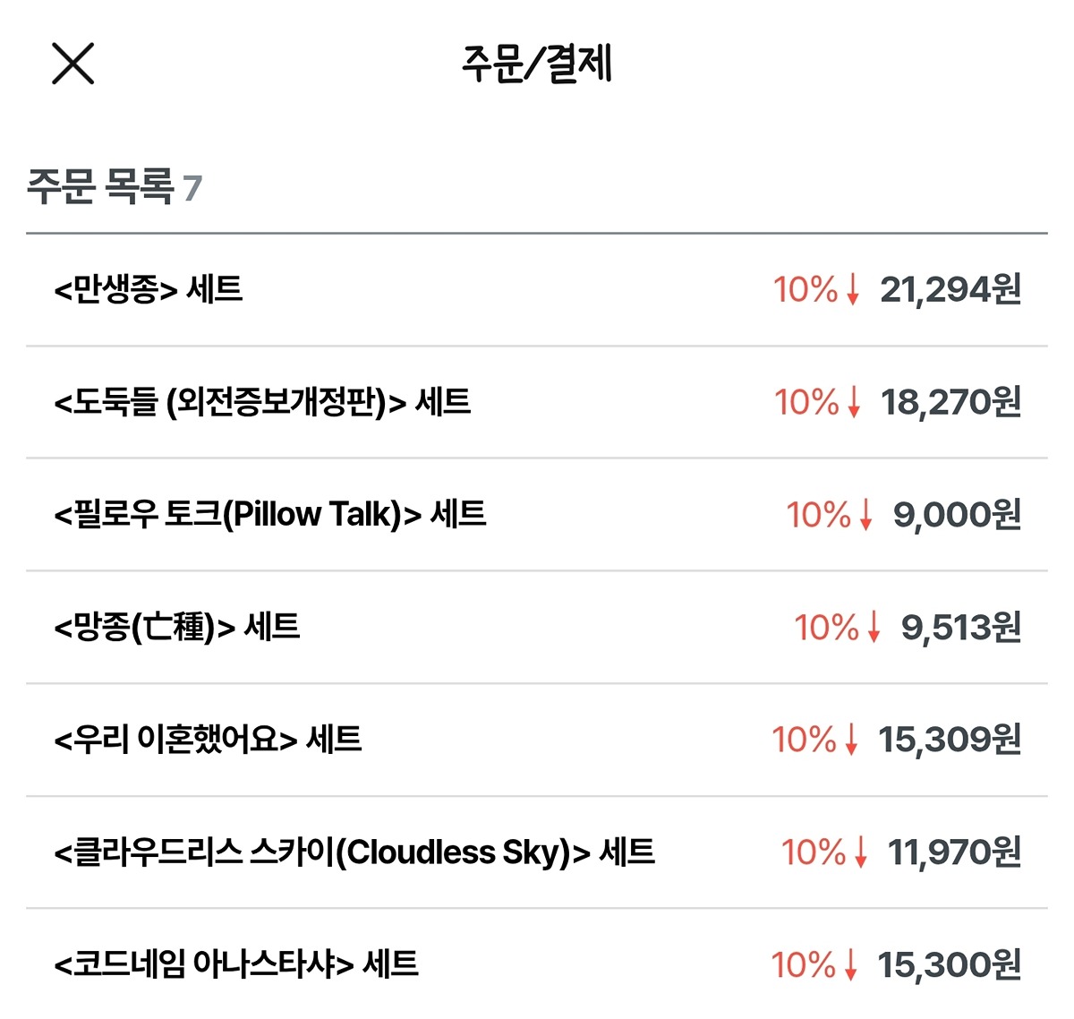Select the <도둑들 (외전증보개정판)> 세트 item
Viewport: 1074px width, 1019px height.
537,402
